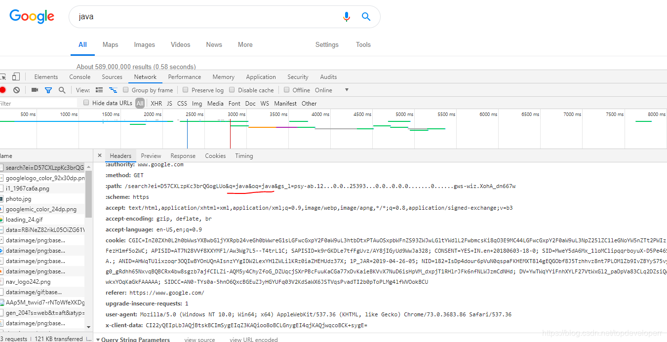The height and width of the screenshot is (342, 667).
Task: Switch to the Sources tab
Action: pos(112,77)
